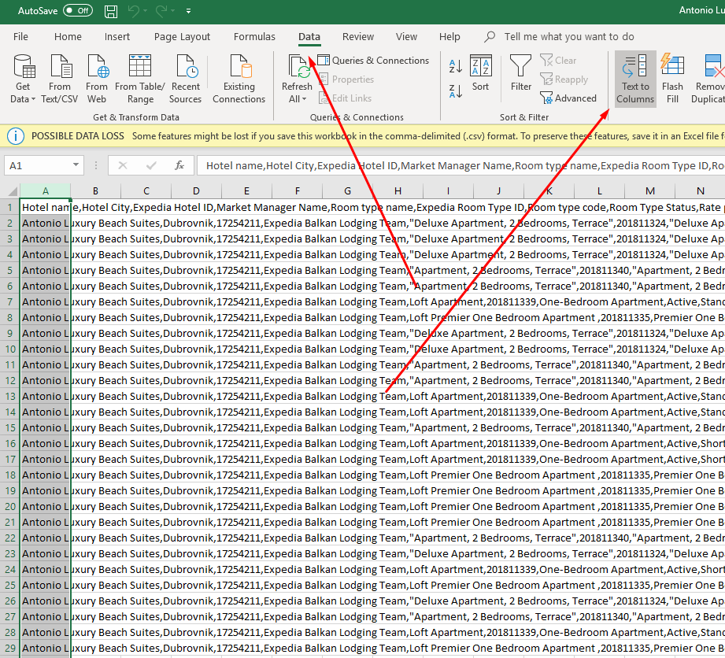The image size is (725, 658).
Task: Click the Reapply filter button
Action: [x=564, y=79]
